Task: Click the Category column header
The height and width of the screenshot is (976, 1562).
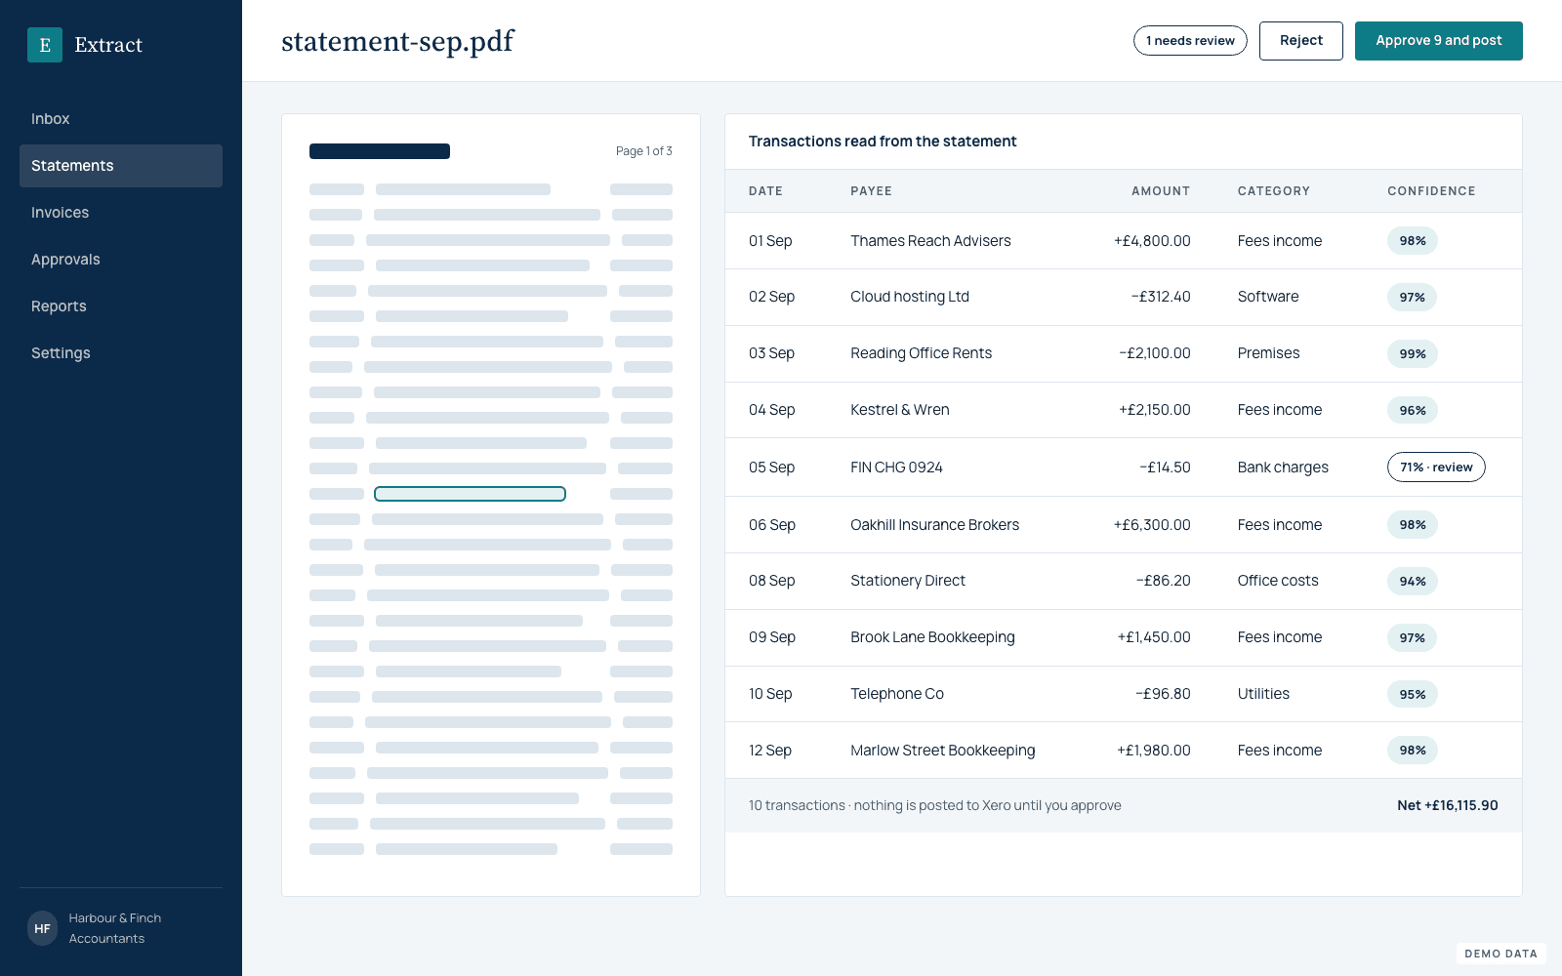Action: click(1274, 191)
